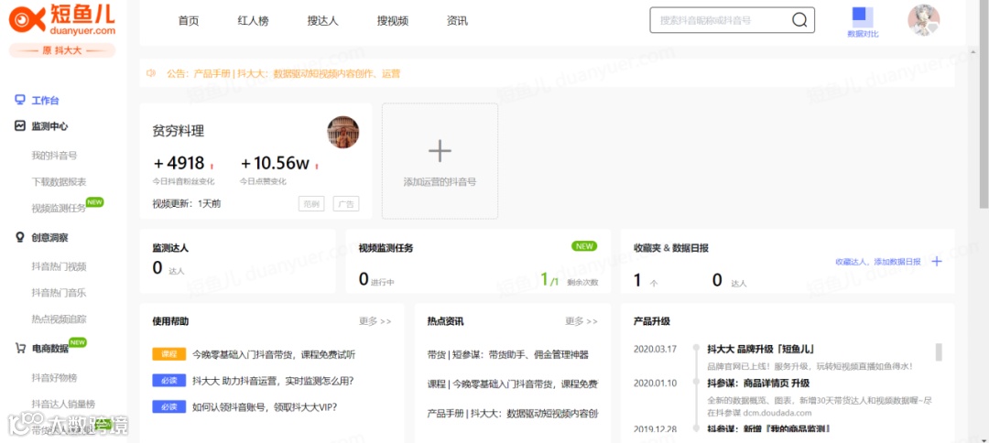Open 抖大大 助力抖音运营 help article
989x443 pixels.
(273, 381)
